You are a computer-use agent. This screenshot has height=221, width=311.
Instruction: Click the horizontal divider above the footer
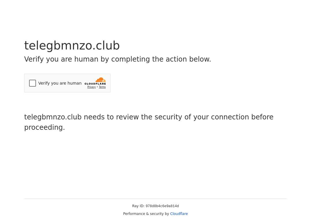(x=155, y=199)
